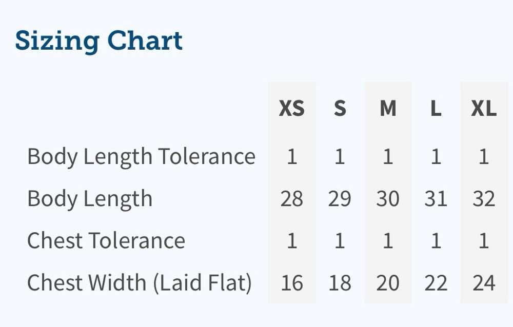Click the XL body length value 32

[484, 198]
